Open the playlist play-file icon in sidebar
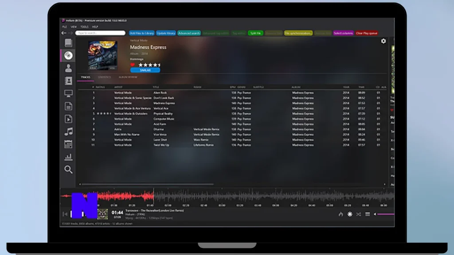This screenshot has width=454, height=255. click(68, 119)
